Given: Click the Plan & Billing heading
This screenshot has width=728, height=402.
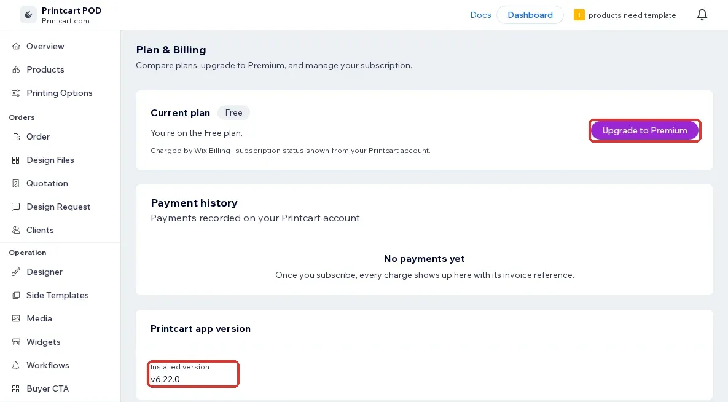Looking at the screenshot, I should [171, 50].
